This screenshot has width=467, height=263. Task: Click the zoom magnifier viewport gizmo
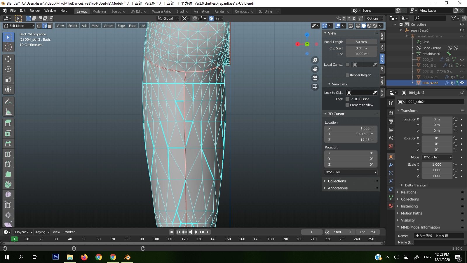pos(315,60)
